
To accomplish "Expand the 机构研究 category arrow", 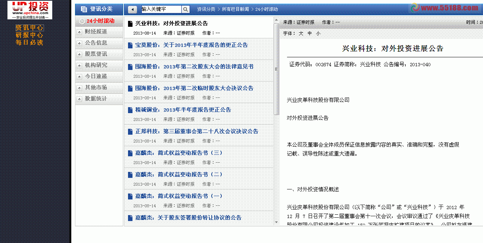I will (79, 65).
